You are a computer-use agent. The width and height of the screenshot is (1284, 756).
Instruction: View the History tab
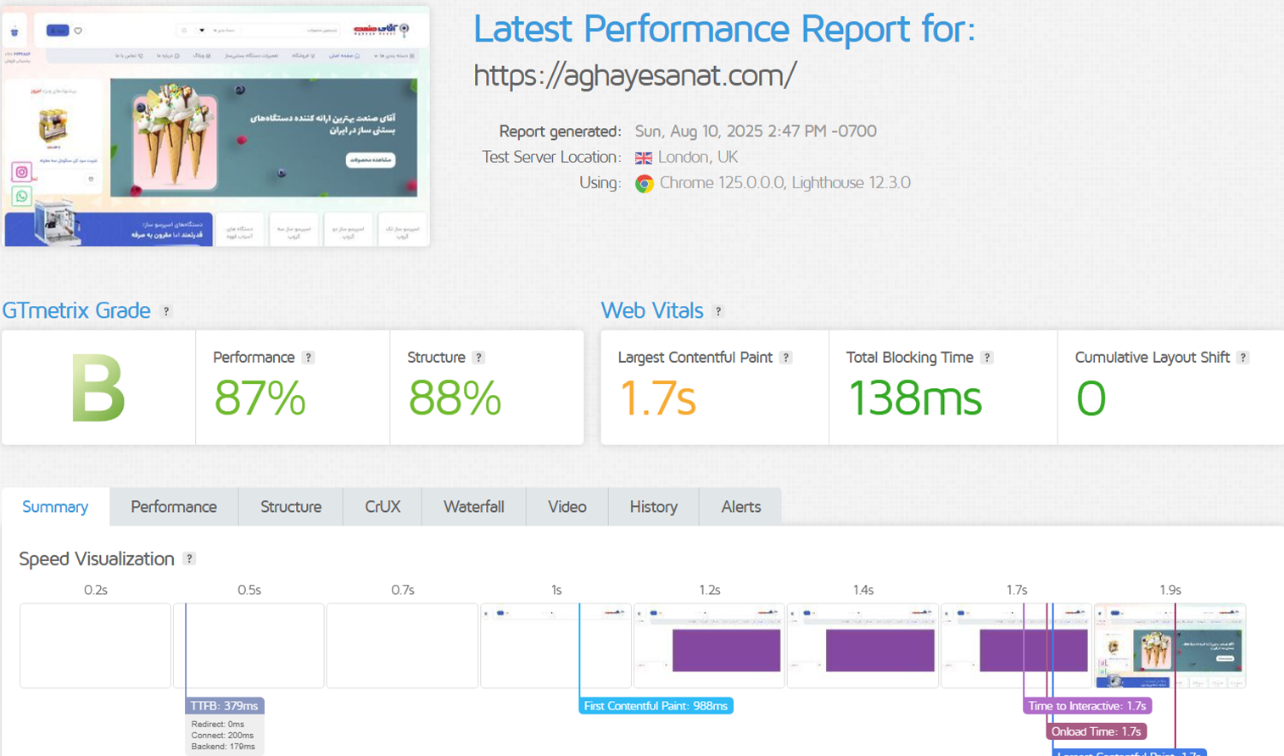pyautogui.click(x=653, y=507)
